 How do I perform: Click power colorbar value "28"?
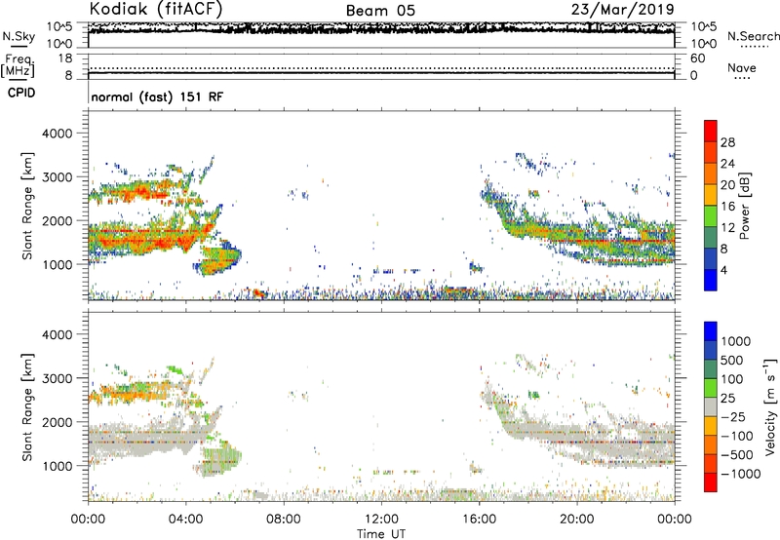[x=727, y=142]
